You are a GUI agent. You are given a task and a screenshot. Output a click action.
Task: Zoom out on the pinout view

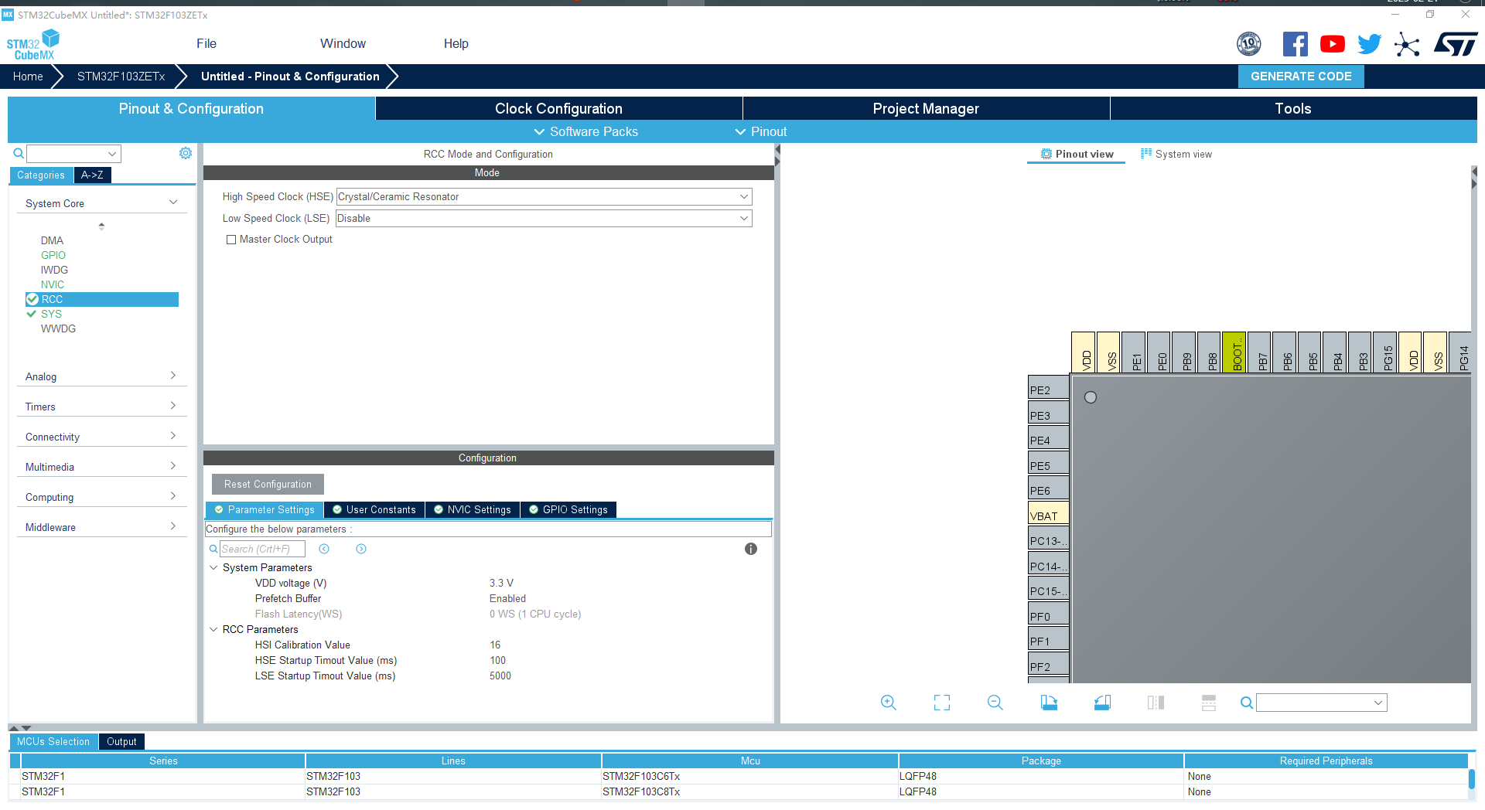point(995,703)
